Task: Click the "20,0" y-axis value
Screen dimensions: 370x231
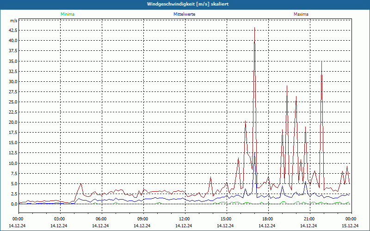Action: click(13, 122)
